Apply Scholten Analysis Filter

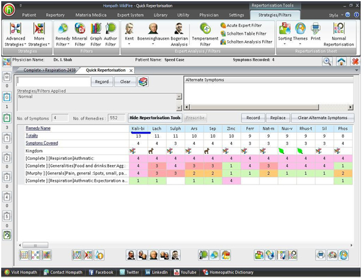point(246,41)
